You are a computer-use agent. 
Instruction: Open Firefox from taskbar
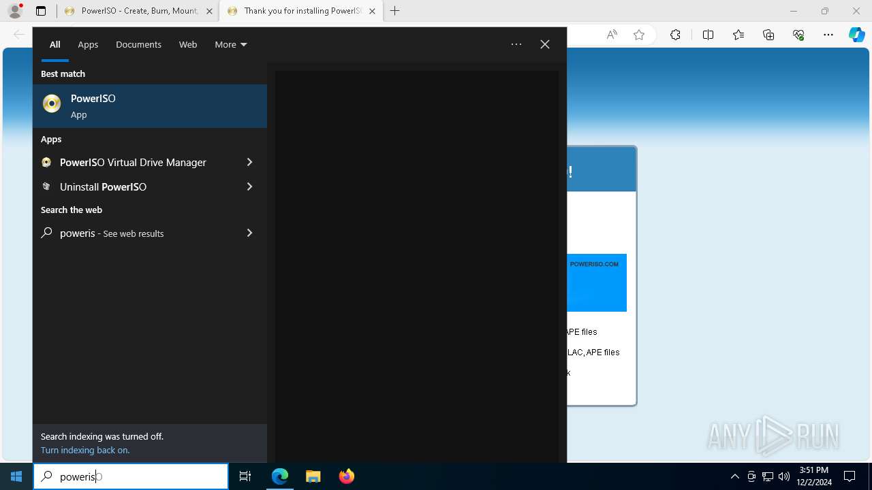point(347,476)
